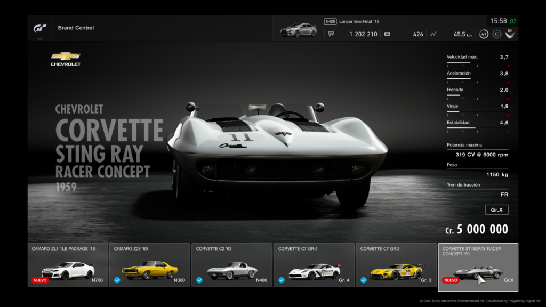Click the credits balance 1 202 210
This screenshot has width=546, height=307.
363,34
